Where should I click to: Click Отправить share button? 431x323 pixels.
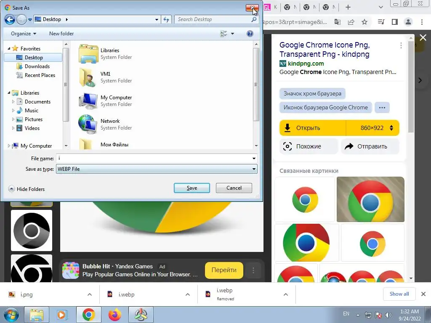(370, 146)
